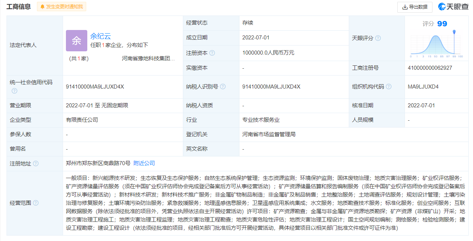This screenshot has width=473, height=241.
Task: Open the help icon under 统一社会信用代码
Action: click(x=14, y=91)
